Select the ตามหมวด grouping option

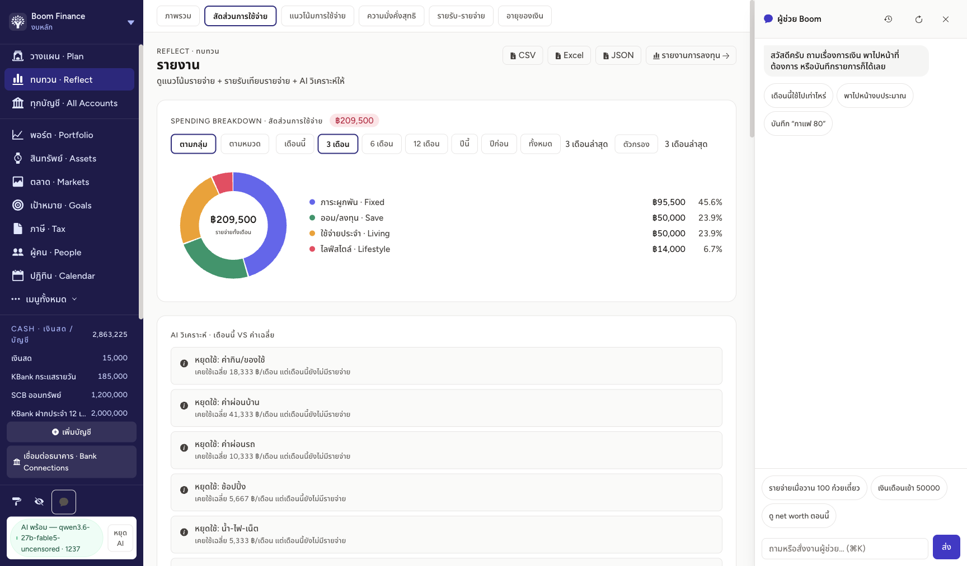[x=245, y=144]
